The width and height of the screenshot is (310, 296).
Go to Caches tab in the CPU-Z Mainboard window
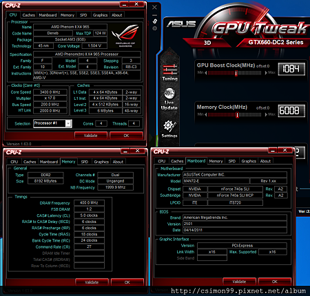(x=177, y=161)
